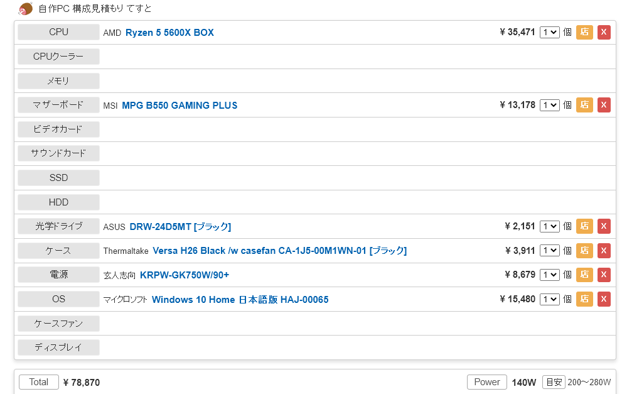Click the 自作PC 構成見積もり てすと title
The width and height of the screenshot is (622, 394).
tap(95, 8)
